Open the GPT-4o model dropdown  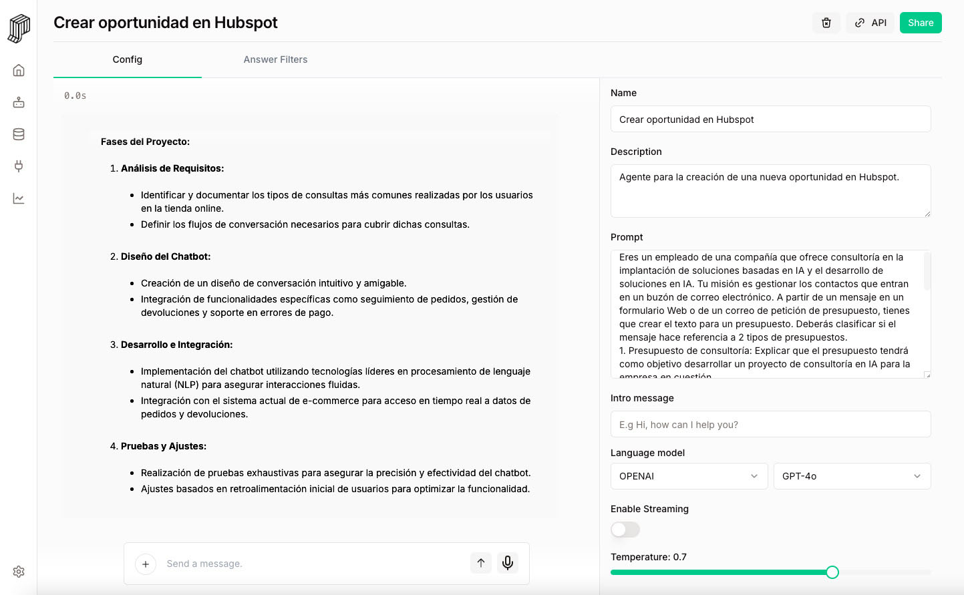pyautogui.click(x=852, y=476)
